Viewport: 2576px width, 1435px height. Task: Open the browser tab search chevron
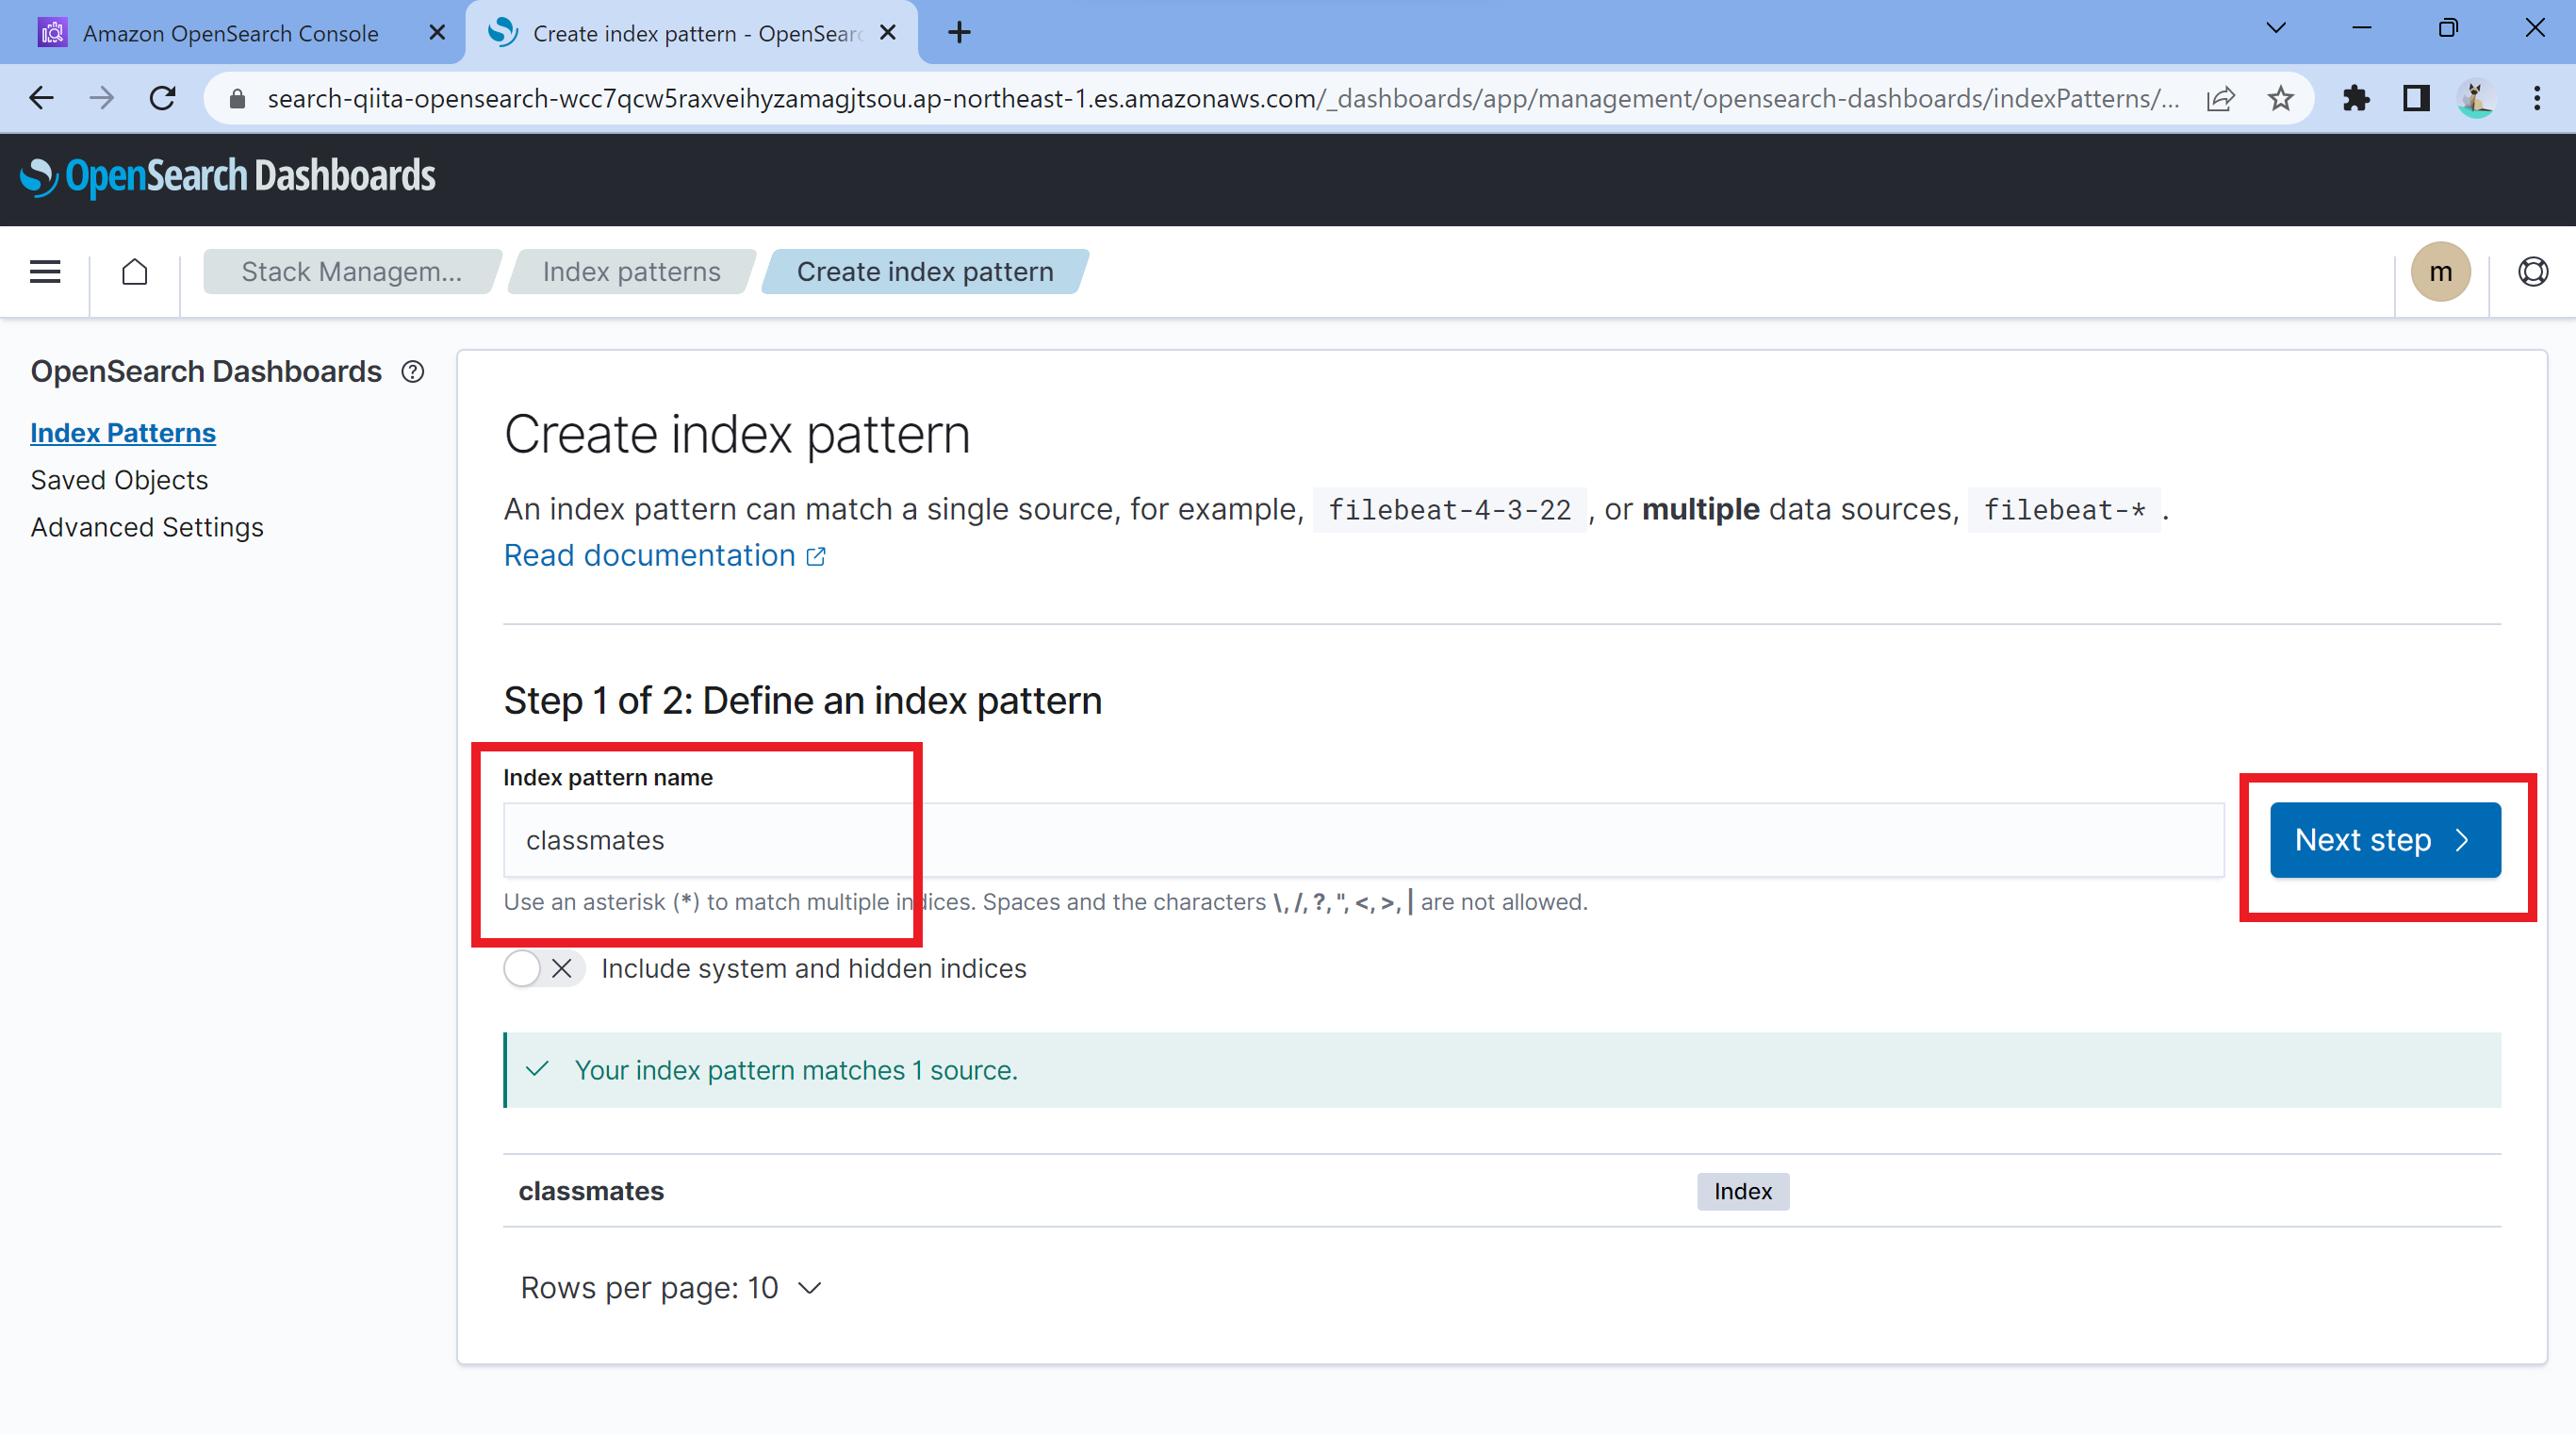[2275, 29]
